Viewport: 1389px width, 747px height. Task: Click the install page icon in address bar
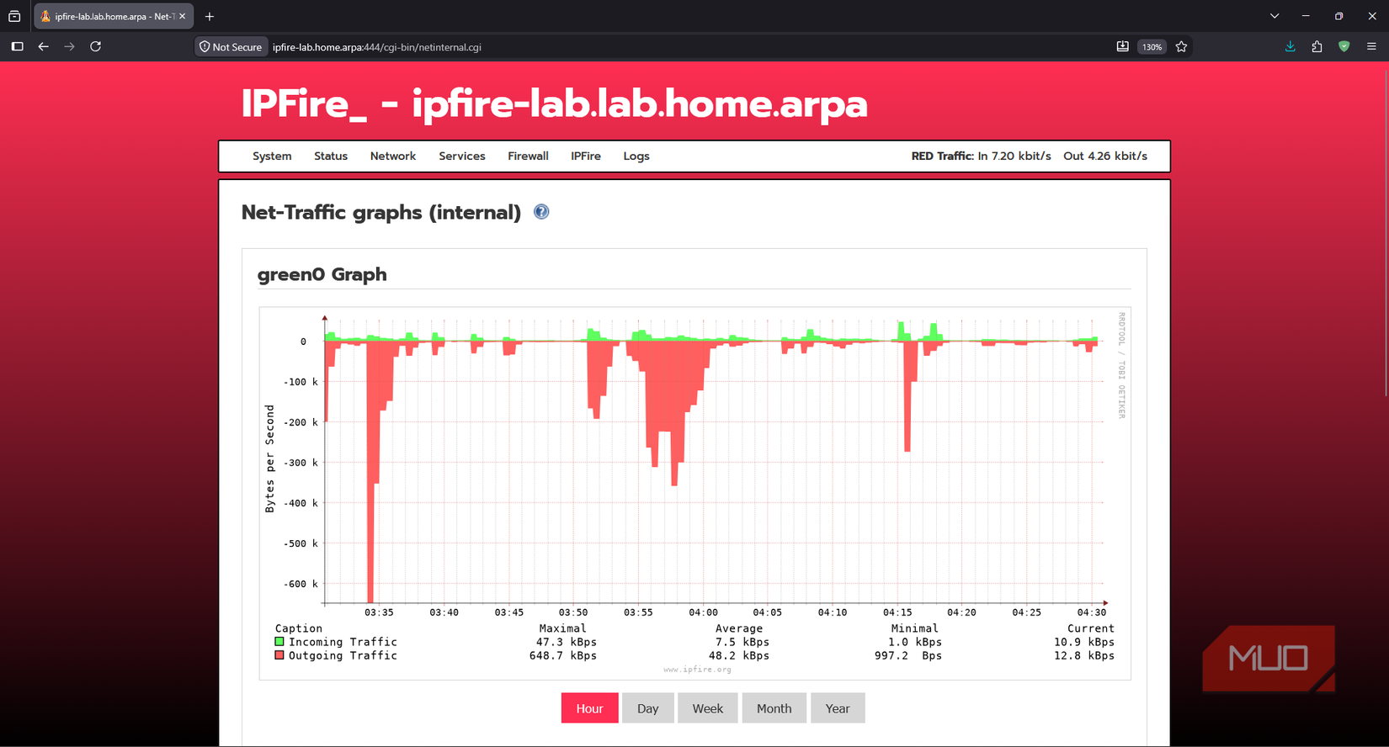click(1122, 47)
